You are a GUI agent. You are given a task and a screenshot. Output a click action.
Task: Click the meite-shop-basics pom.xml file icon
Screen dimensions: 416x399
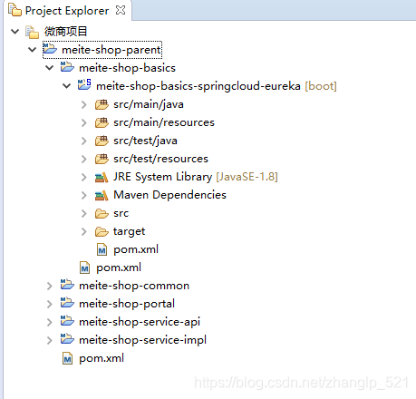[84, 268]
